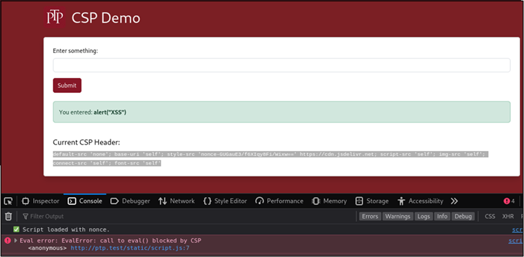The image size is (524, 257).
Task: Toggle the Warnings filter
Action: (x=398, y=216)
